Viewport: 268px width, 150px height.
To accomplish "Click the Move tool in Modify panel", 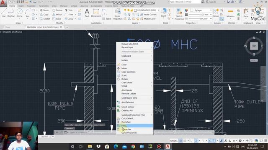I will (x=44, y=10).
